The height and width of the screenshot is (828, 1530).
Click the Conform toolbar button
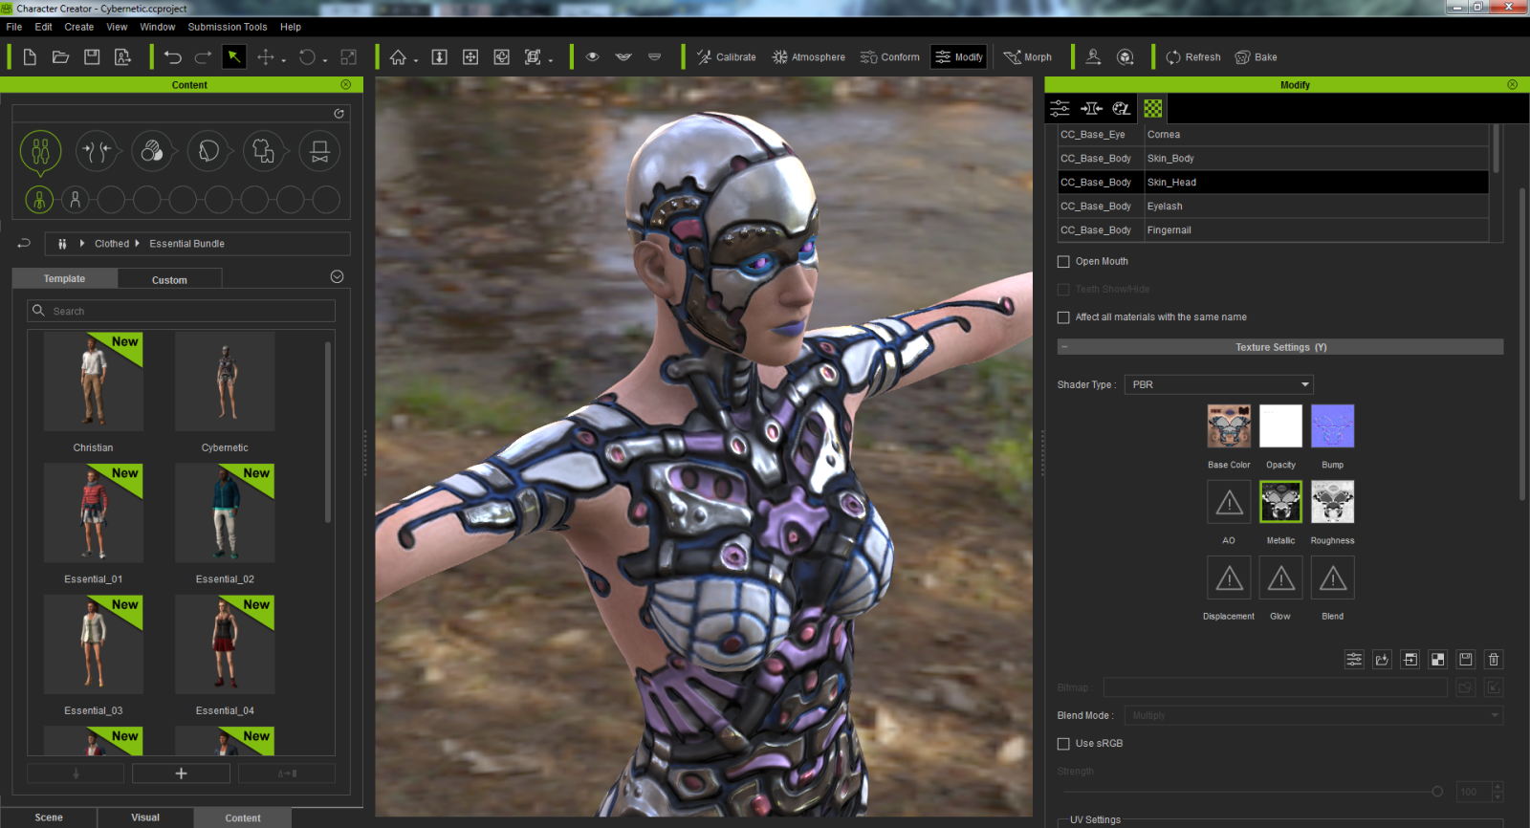[x=890, y=57]
